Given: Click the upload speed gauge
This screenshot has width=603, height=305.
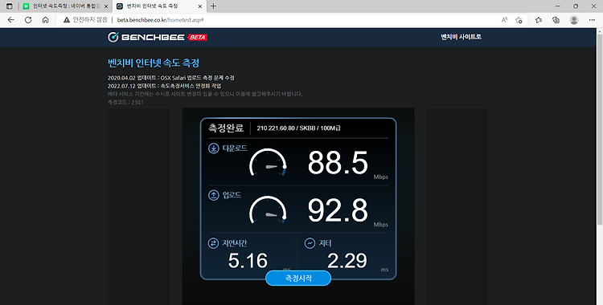Looking at the screenshot, I should coord(268,209).
